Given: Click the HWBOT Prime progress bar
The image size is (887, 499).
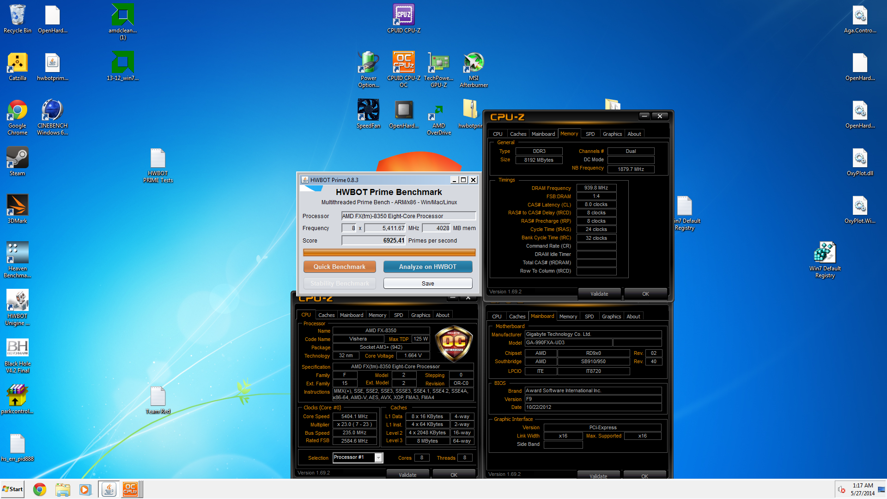Looking at the screenshot, I should 389,252.
